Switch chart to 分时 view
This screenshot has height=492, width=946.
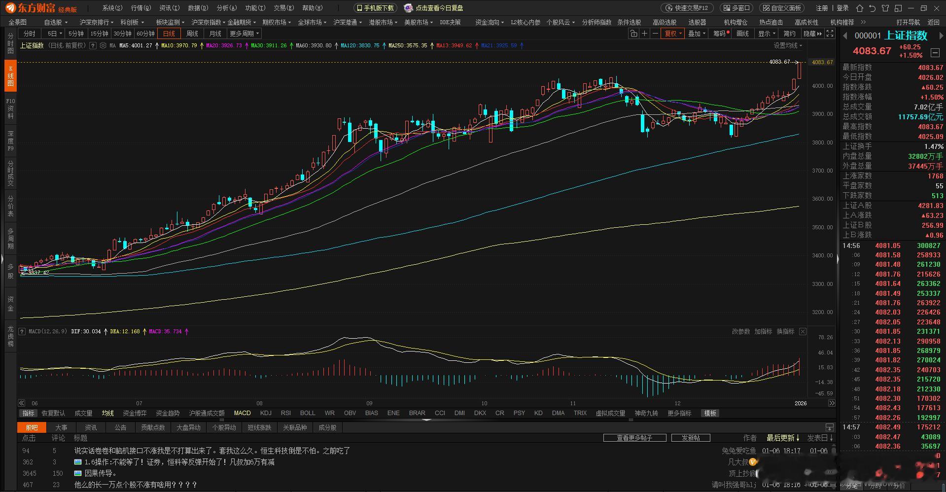pyautogui.click(x=30, y=34)
